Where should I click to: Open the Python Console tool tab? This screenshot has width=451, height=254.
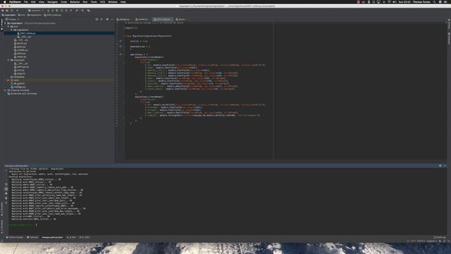14,237
